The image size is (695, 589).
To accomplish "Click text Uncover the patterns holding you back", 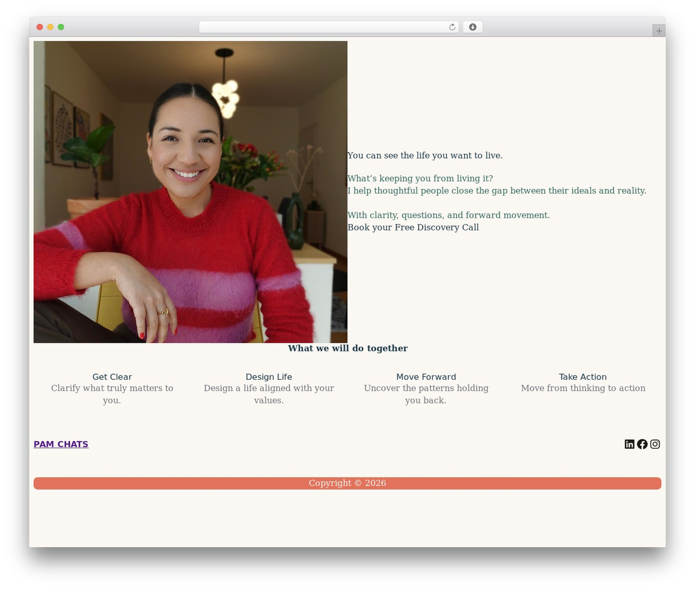I will click(426, 394).
